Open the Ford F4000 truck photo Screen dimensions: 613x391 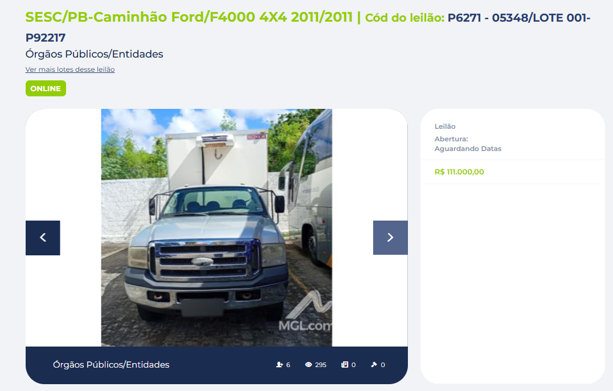pyautogui.click(x=216, y=227)
